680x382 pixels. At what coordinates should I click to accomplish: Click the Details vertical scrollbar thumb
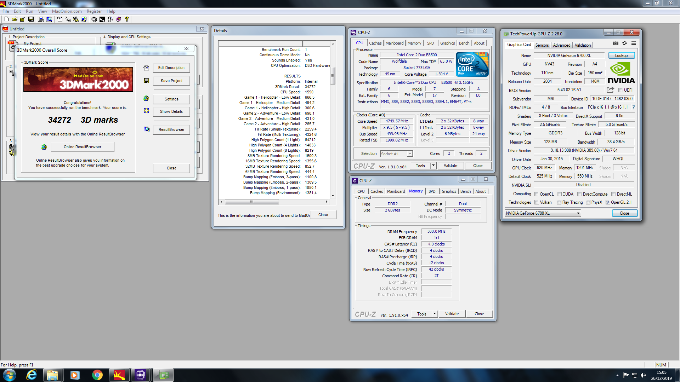pyautogui.click(x=333, y=76)
